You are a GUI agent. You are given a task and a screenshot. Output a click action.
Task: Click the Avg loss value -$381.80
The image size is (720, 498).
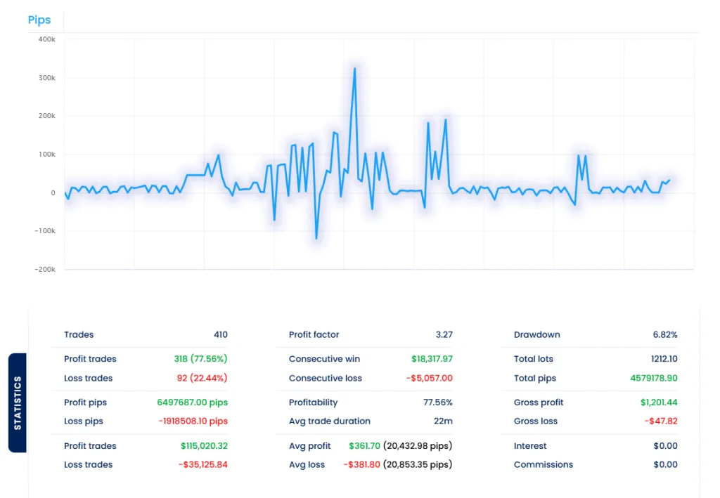click(x=362, y=464)
